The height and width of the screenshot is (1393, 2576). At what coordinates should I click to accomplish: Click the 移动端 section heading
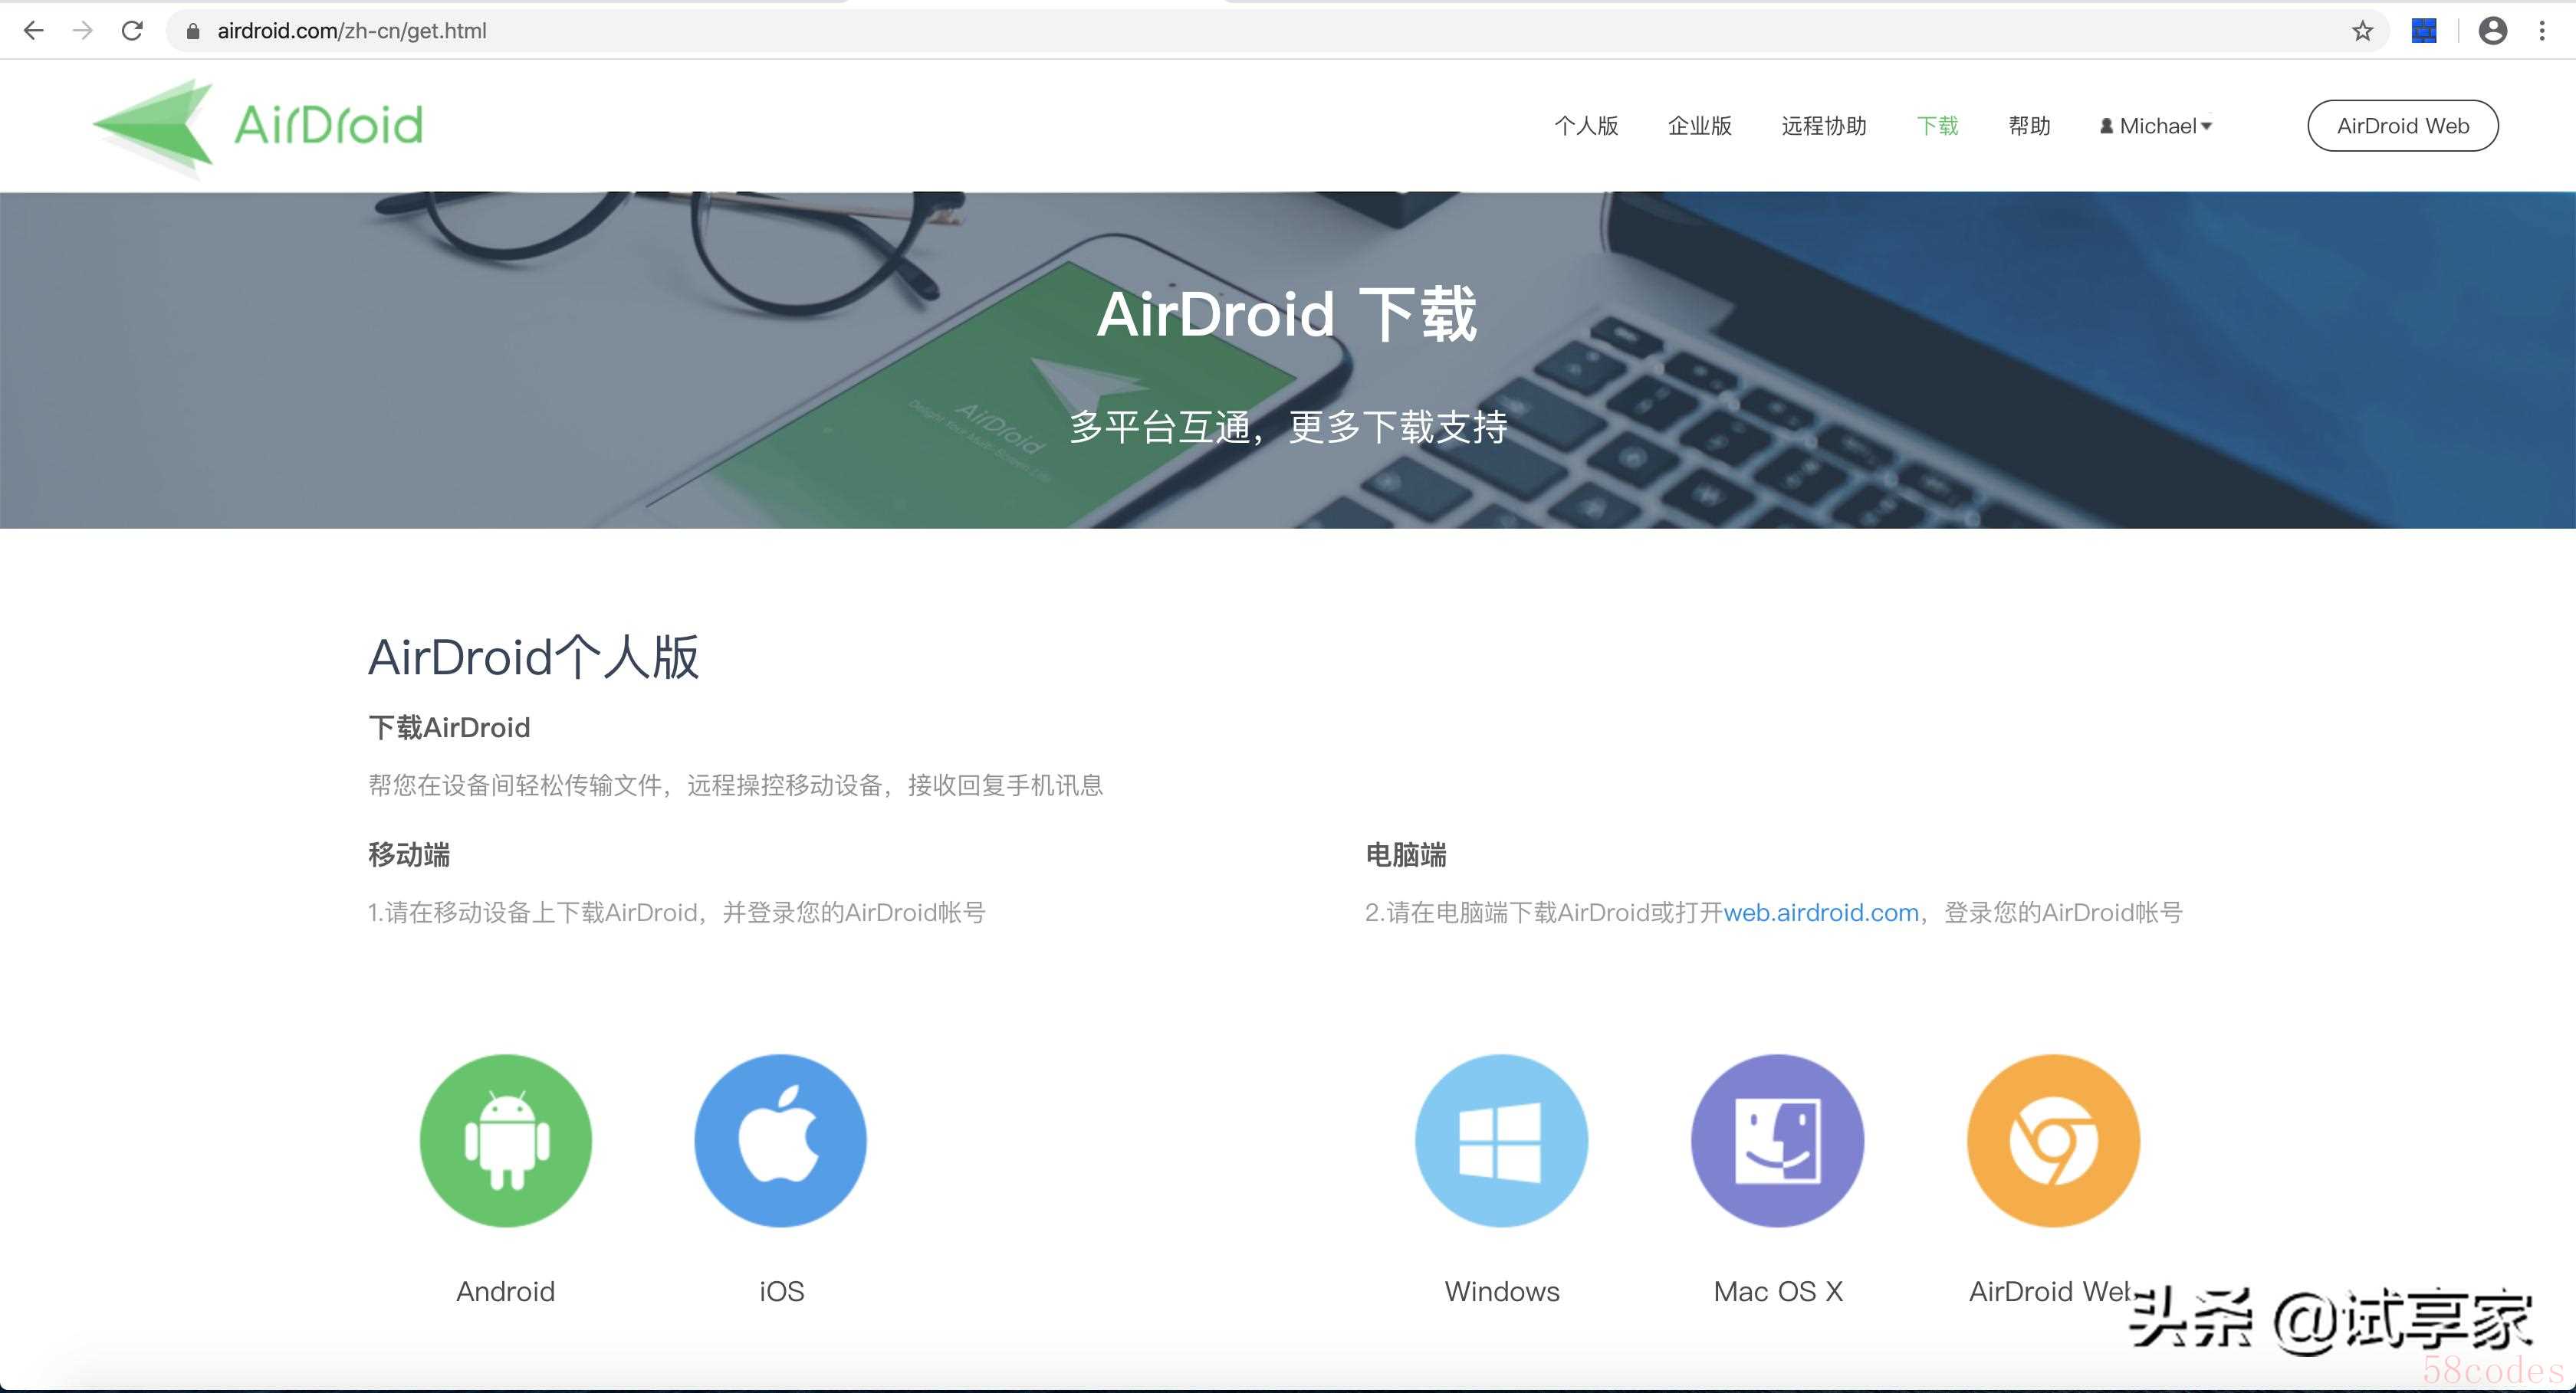click(409, 855)
